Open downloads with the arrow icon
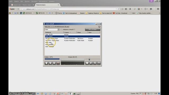 (130, 9)
